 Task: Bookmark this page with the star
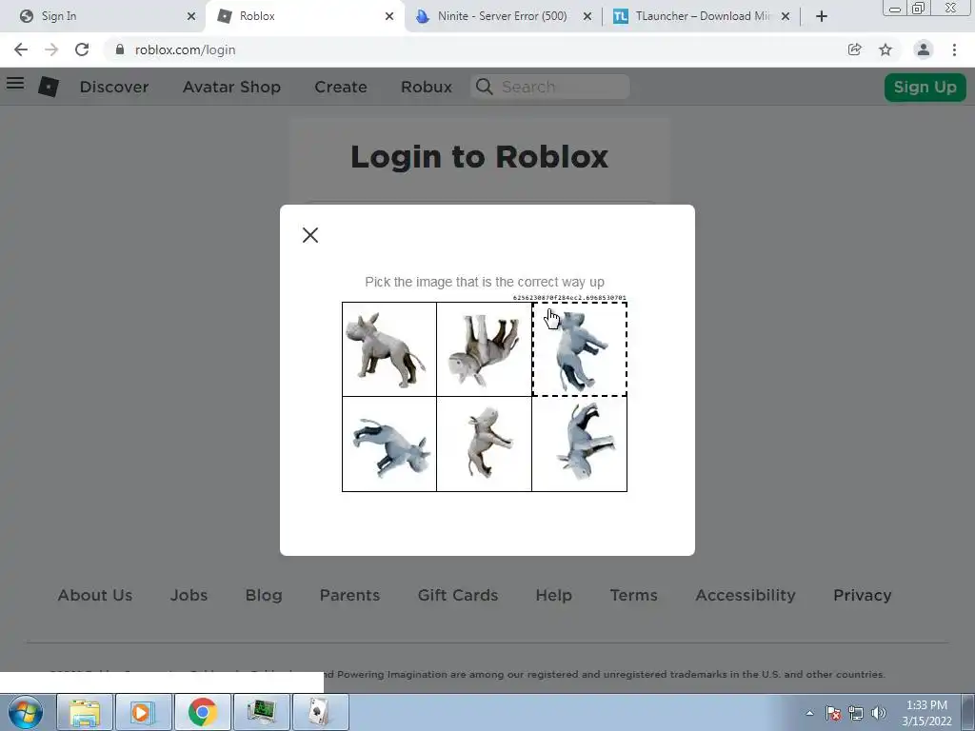[x=885, y=49]
